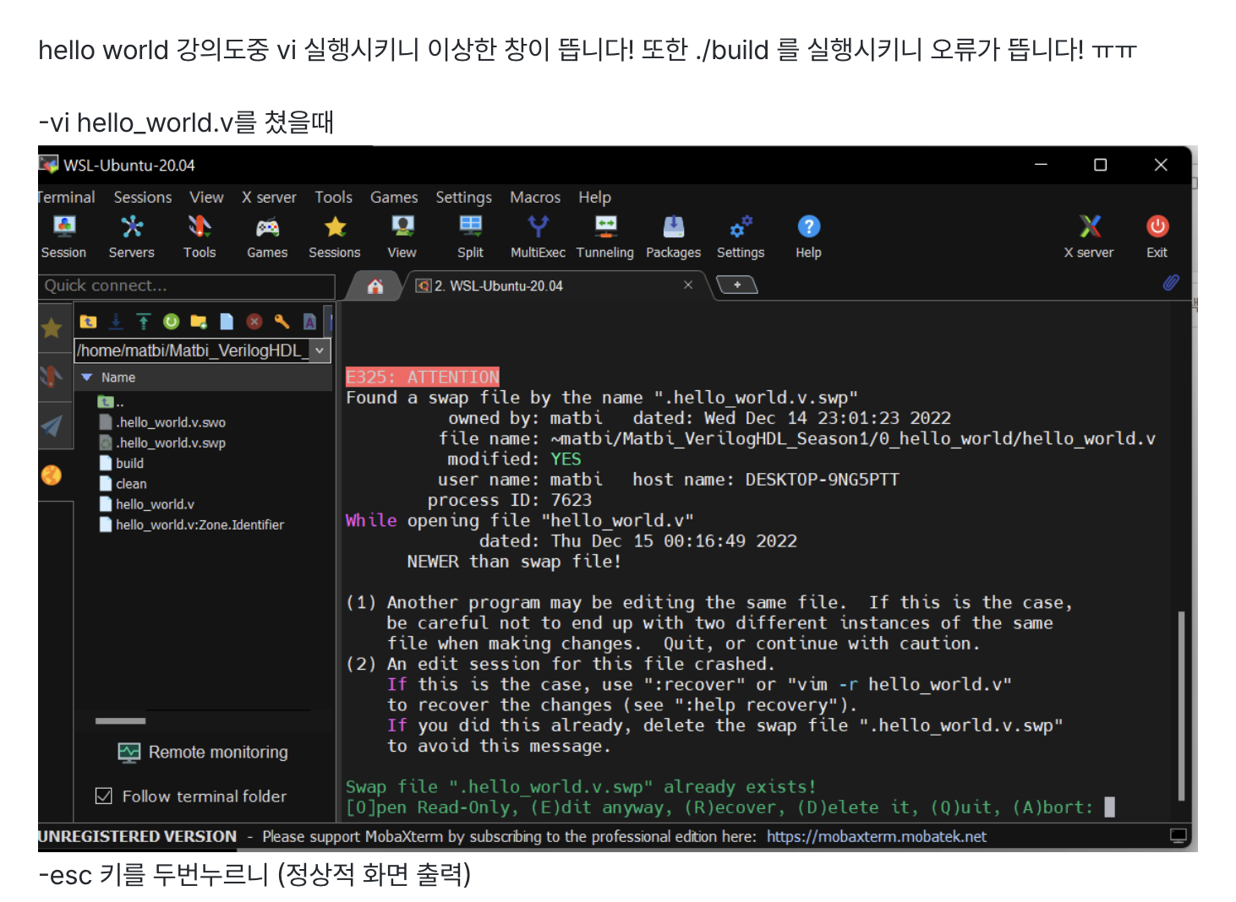Open the Help menu in menu bar
The width and height of the screenshot is (1236, 902).
[595, 197]
